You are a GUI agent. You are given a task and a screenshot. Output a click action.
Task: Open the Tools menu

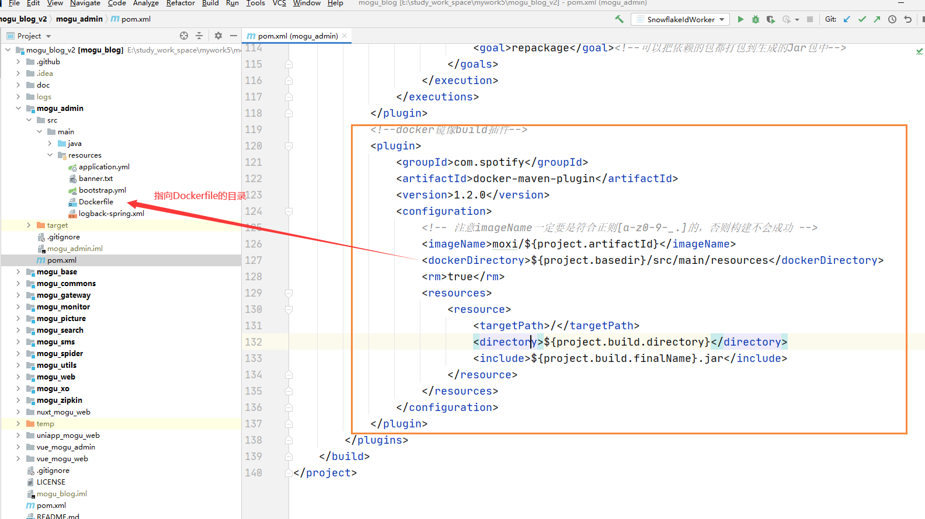pyautogui.click(x=255, y=3)
